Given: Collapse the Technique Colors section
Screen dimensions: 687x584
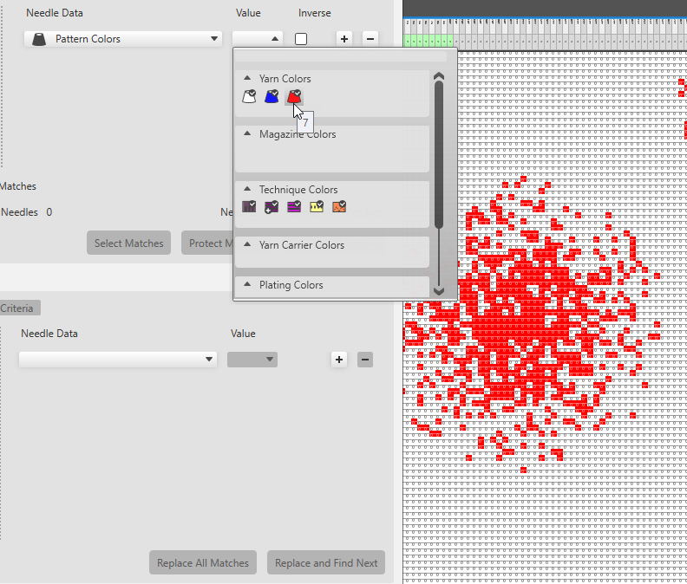Looking at the screenshot, I should (x=247, y=190).
